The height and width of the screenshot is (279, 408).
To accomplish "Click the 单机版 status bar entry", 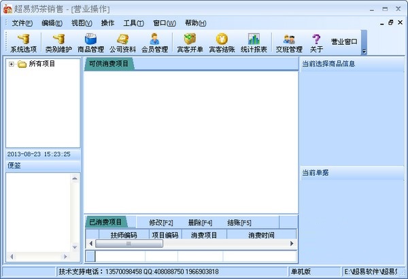I will click(301, 272).
